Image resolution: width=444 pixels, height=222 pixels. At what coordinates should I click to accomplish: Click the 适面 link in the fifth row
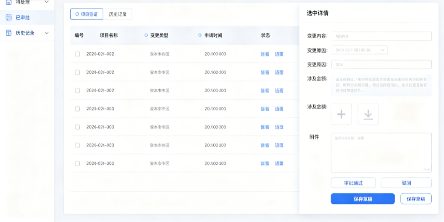point(279,127)
